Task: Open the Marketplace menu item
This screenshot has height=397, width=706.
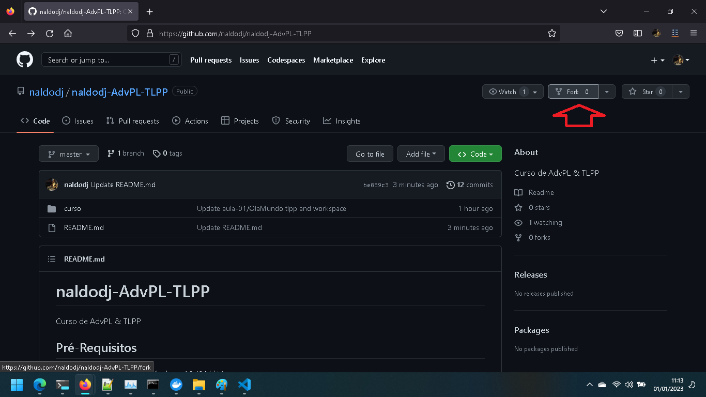Action: pyautogui.click(x=333, y=60)
